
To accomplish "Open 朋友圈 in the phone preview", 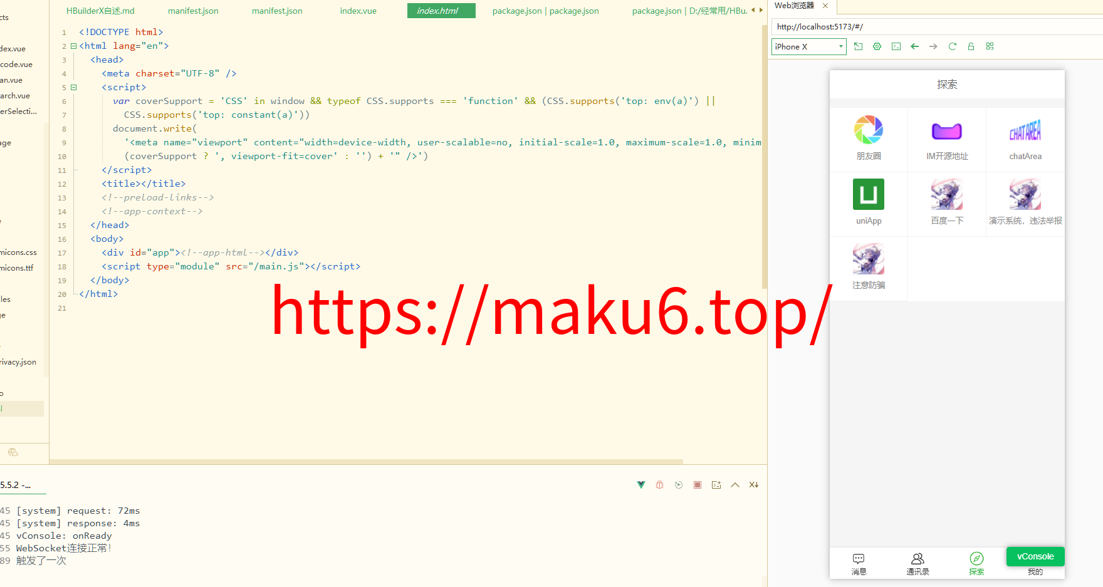I will (x=869, y=140).
